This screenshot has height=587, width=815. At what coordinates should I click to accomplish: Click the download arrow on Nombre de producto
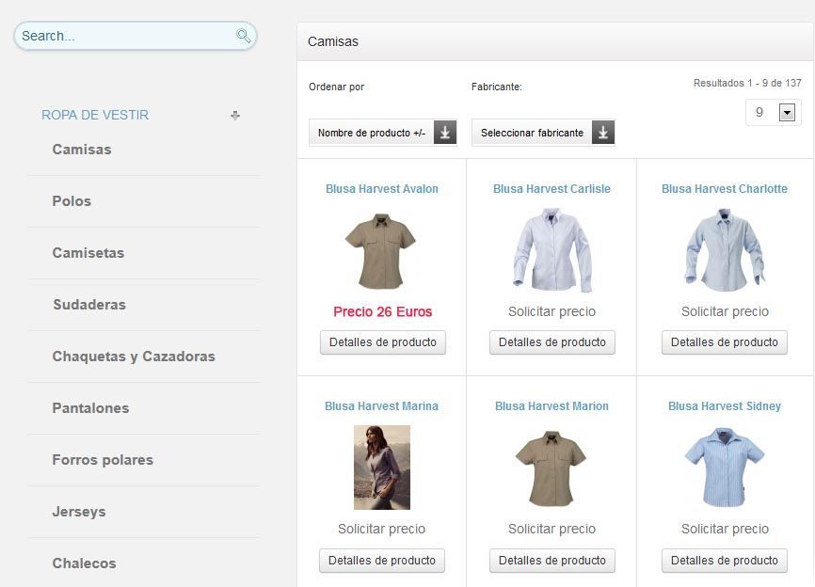[x=445, y=133]
